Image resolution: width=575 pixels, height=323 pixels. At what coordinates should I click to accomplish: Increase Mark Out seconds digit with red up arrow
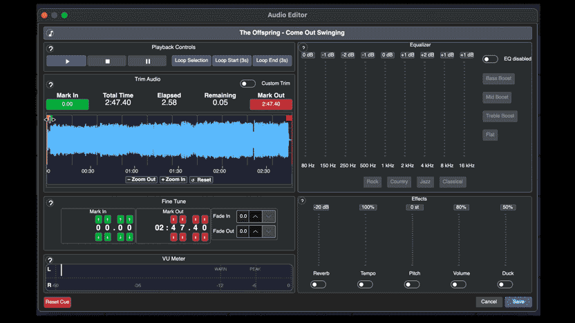tap(182, 219)
